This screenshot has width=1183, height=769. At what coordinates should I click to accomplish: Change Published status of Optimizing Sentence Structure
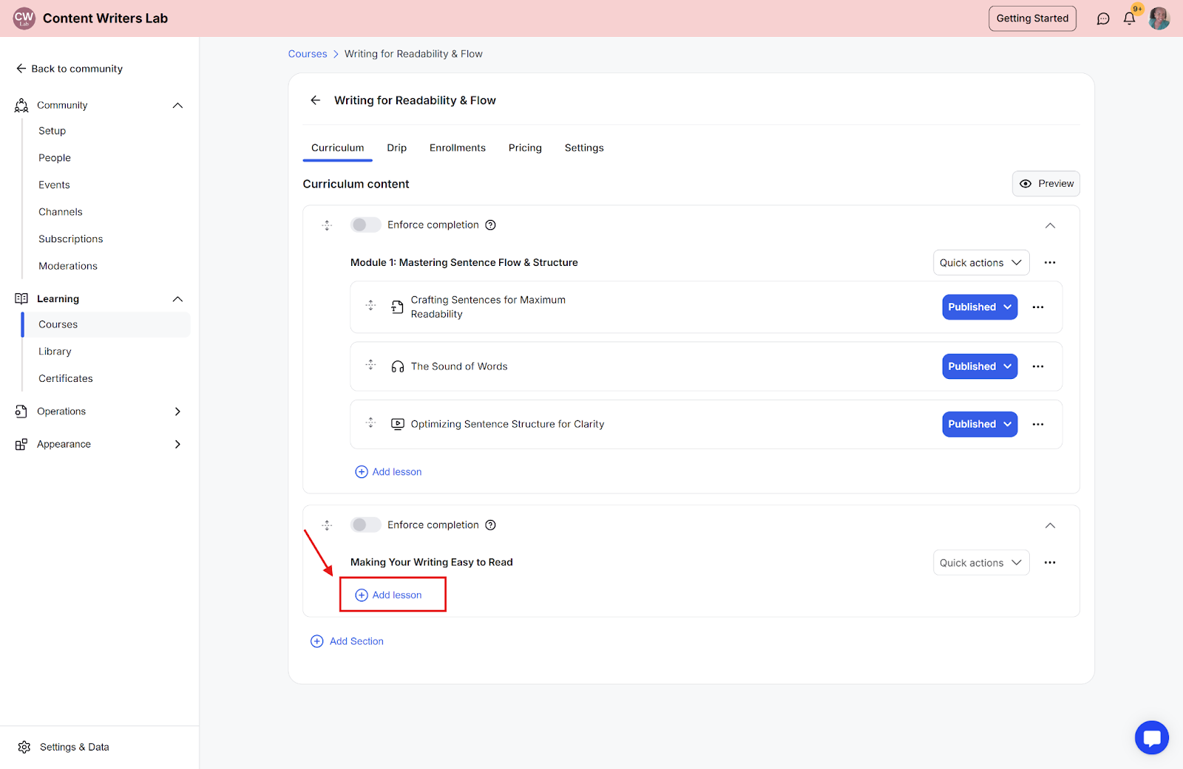980,424
